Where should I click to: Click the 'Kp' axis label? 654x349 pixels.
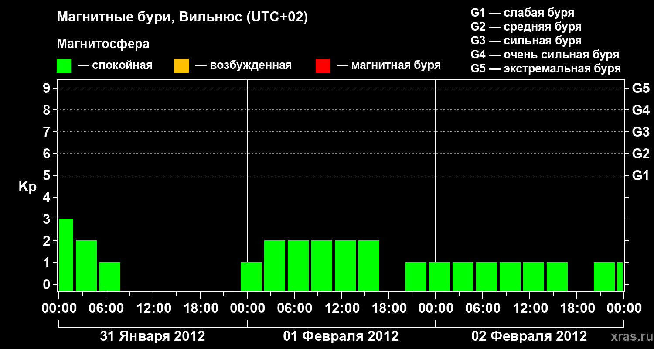[27, 186]
